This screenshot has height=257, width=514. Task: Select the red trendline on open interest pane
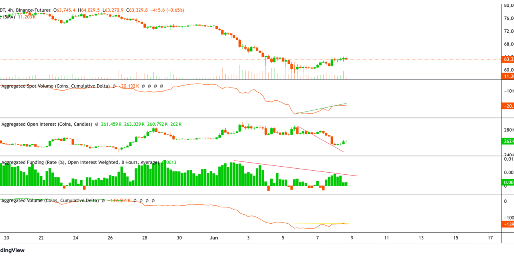320,139
